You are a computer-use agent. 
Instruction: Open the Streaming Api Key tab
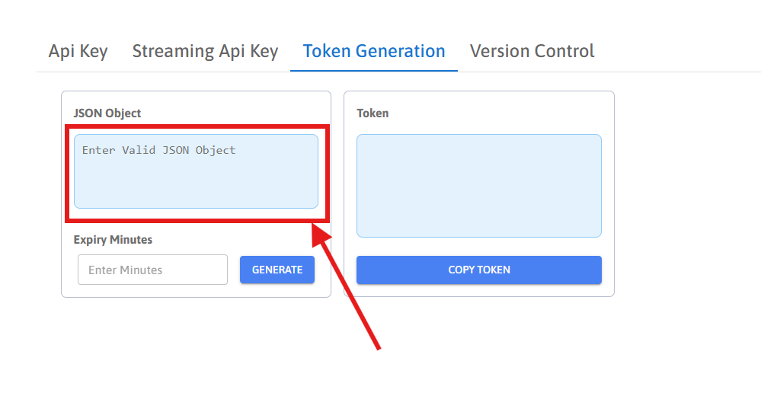pos(205,52)
